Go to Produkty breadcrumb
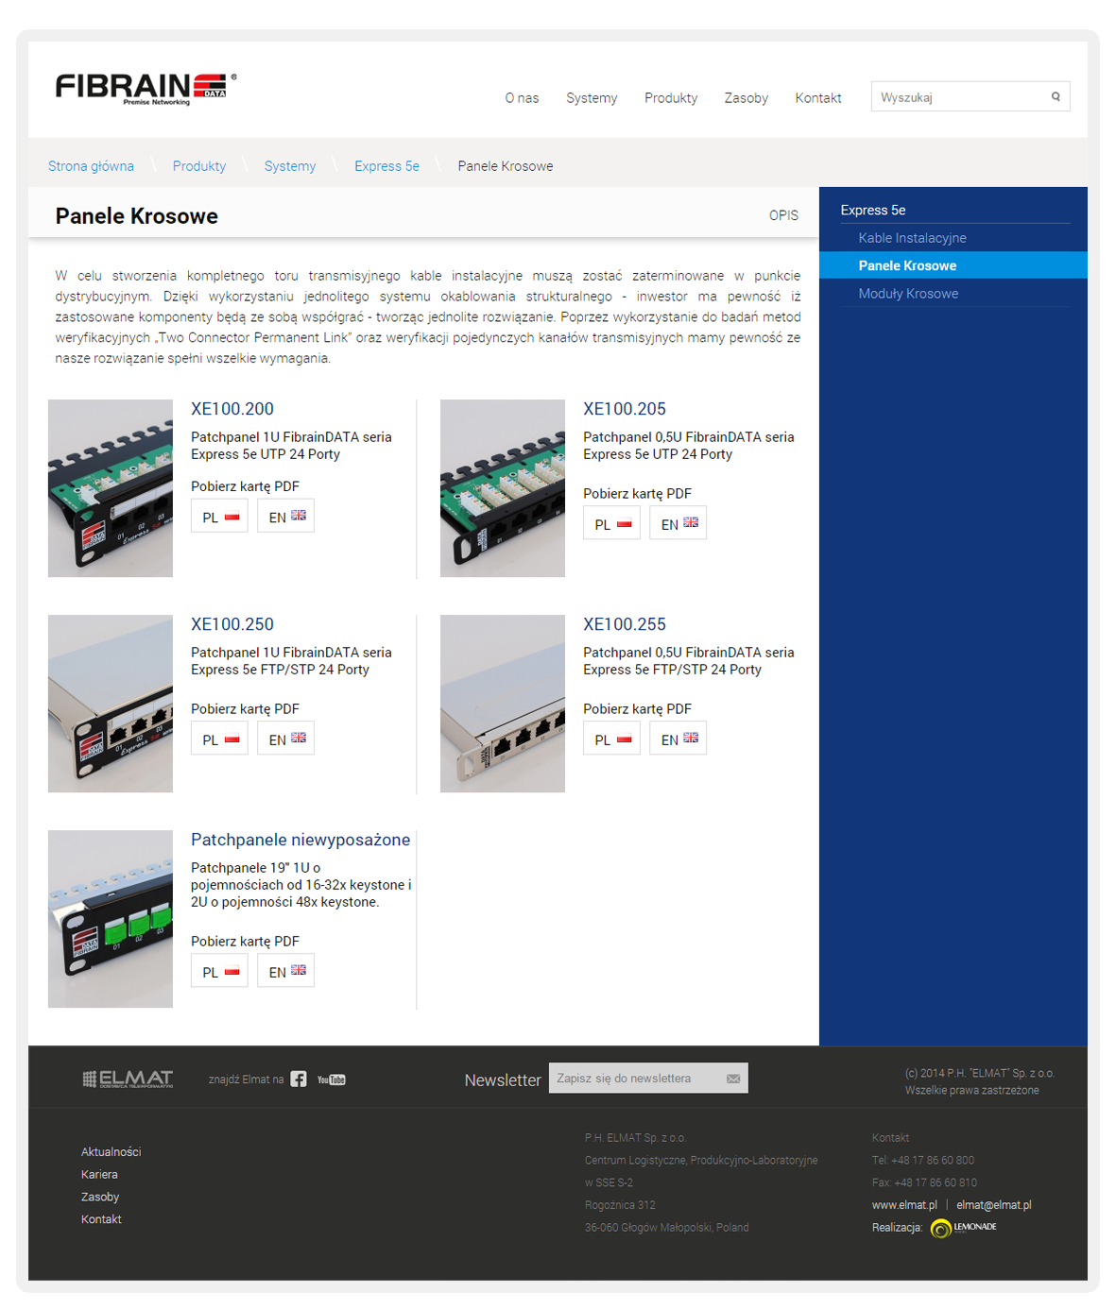 point(199,166)
